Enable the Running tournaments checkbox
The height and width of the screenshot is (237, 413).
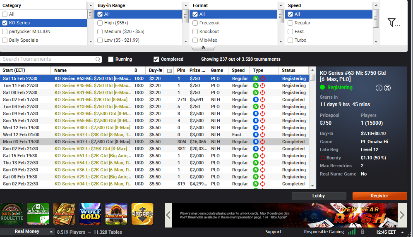(x=110, y=59)
